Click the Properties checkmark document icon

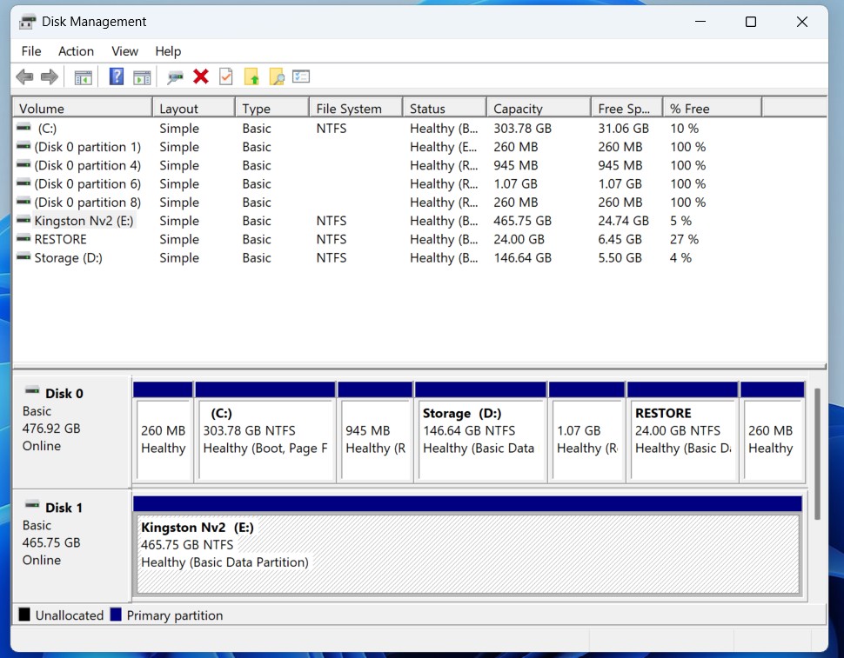226,77
